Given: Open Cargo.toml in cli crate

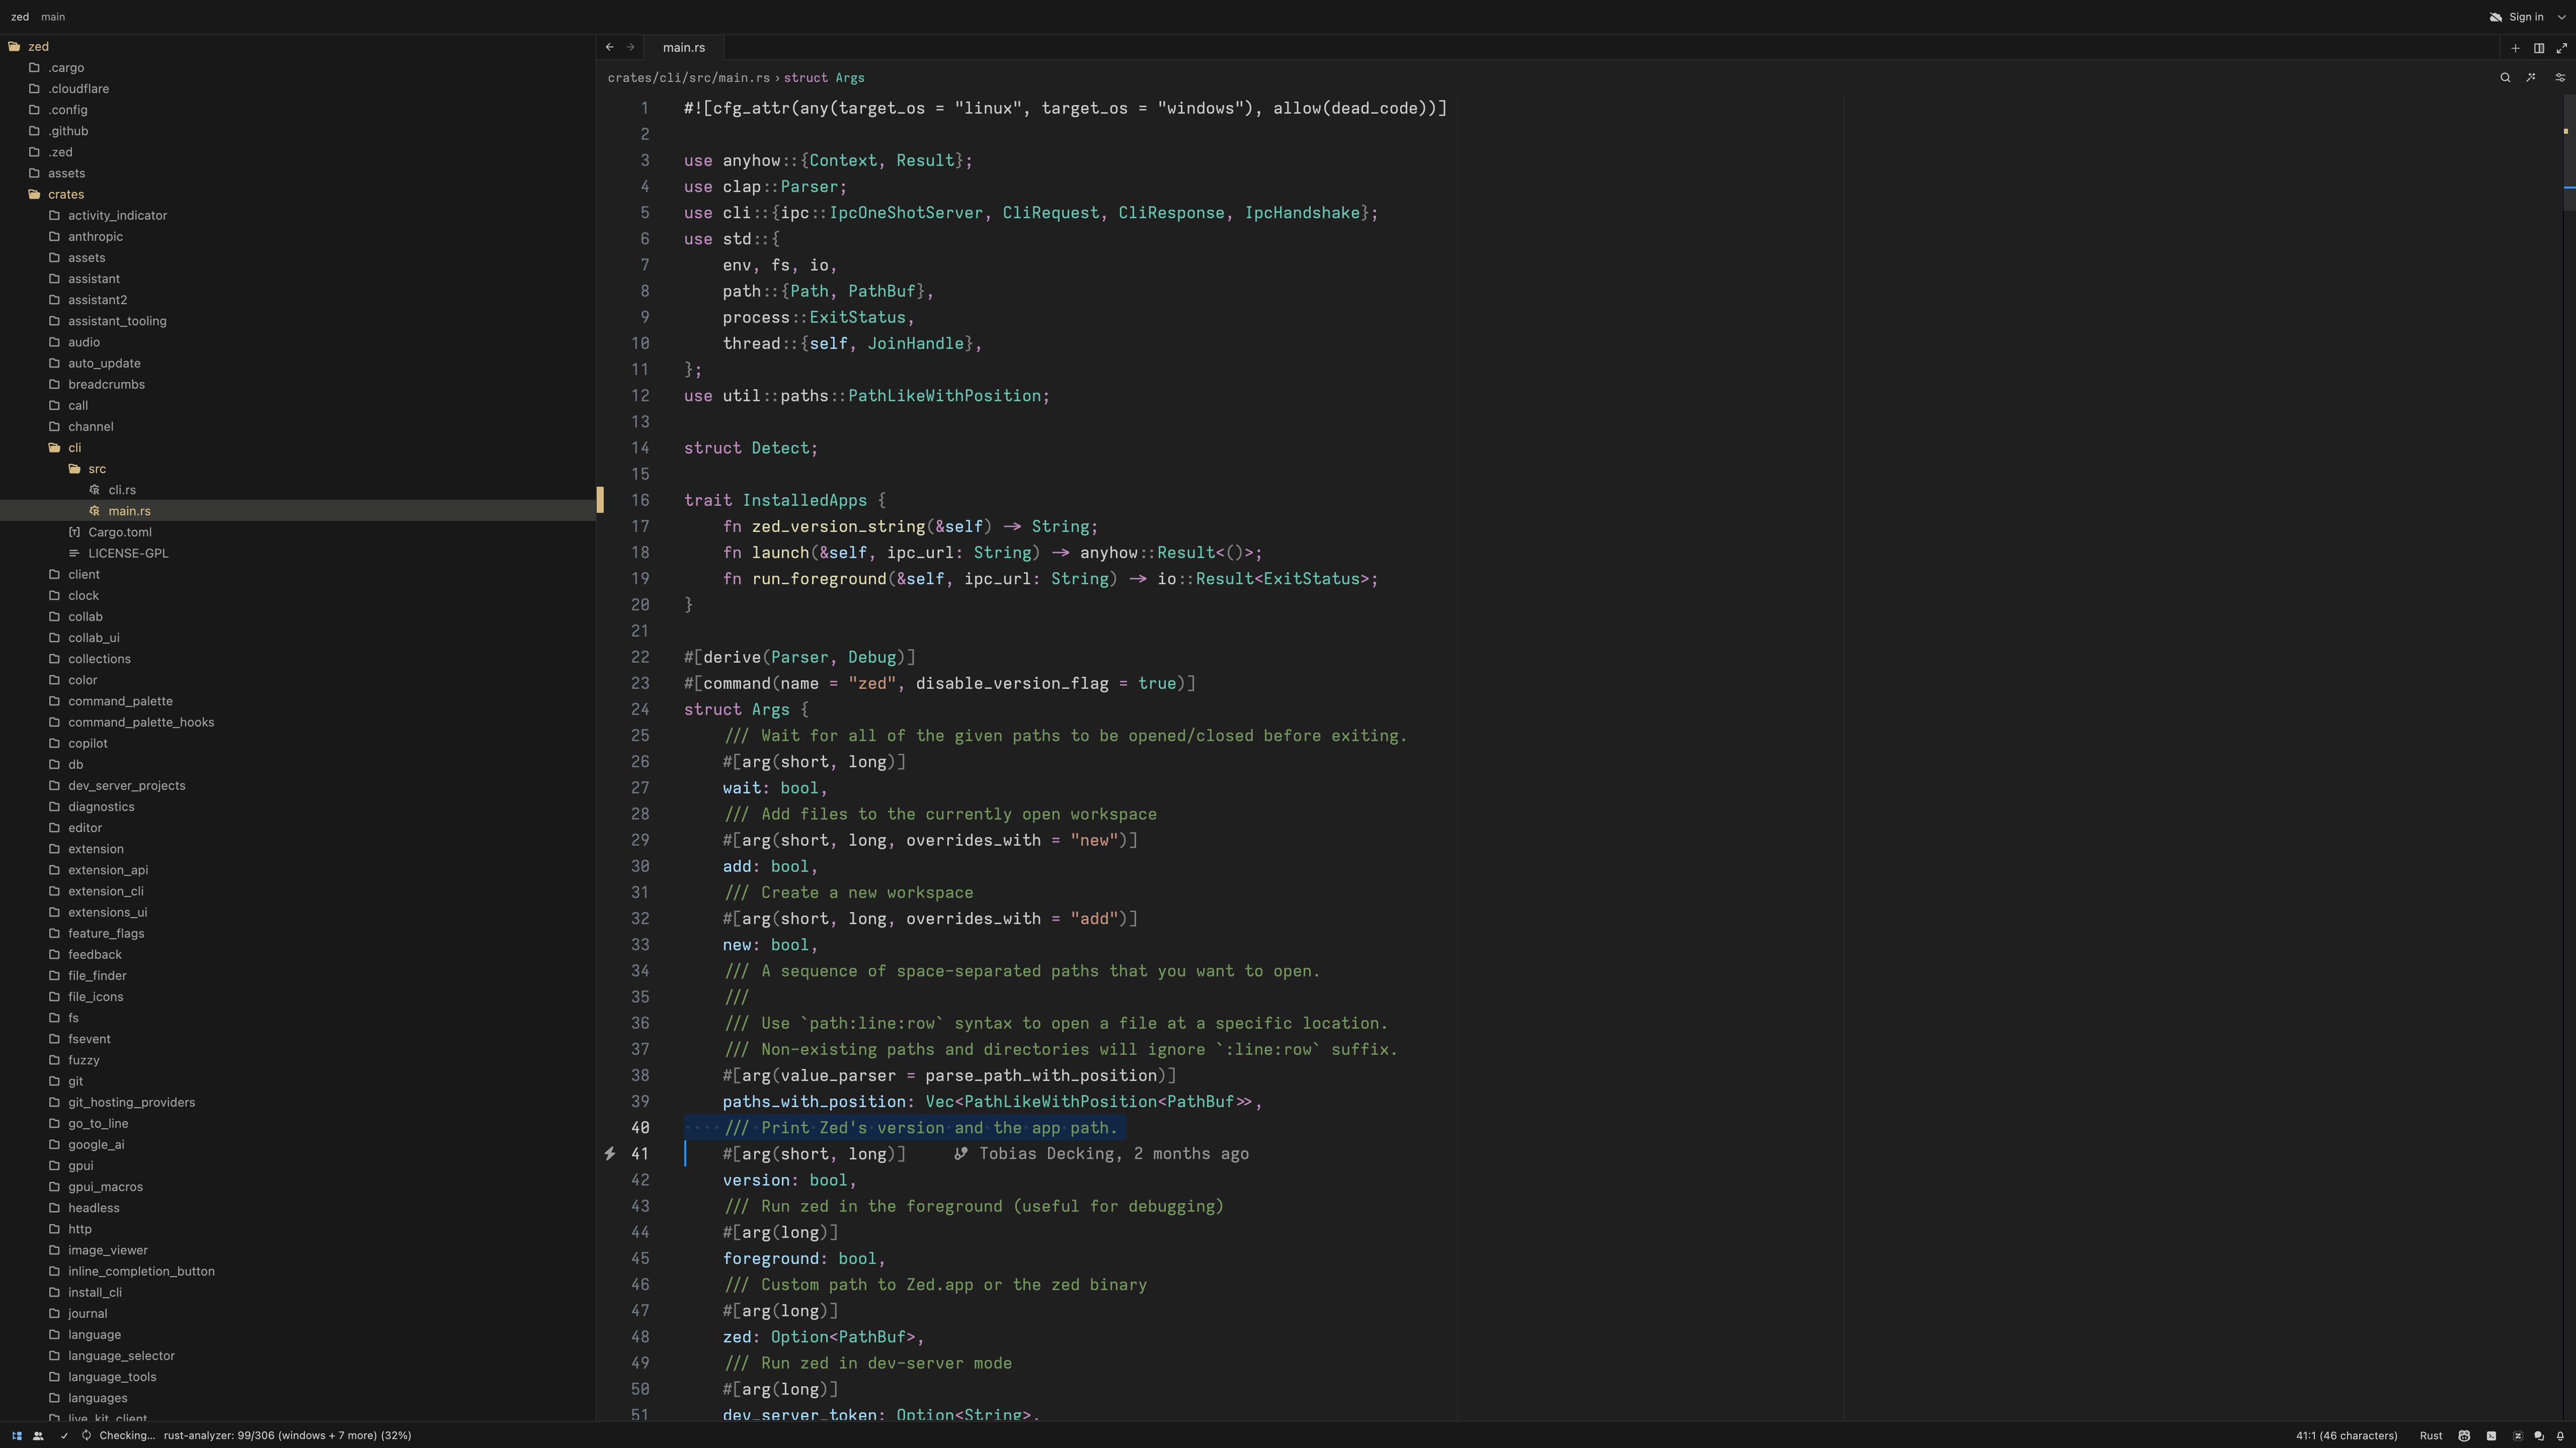Looking at the screenshot, I should coord(298,531).
